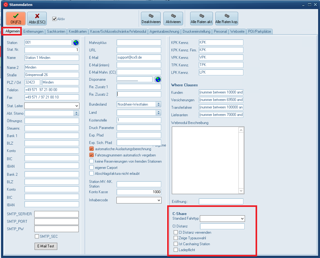The width and height of the screenshot is (320, 258).
Task: Click the globe icon beside Station field
Action: (76, 43)
